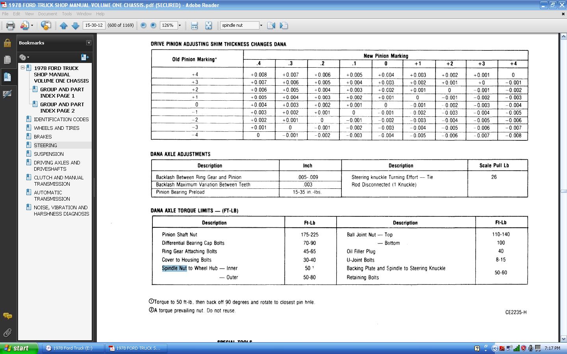
Task: Find previous spindle nut match
Action: click(x=271, y=26)
